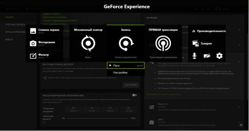Image resolution: width=249 pixels, height=131 pixels.
Task: Click the sharpening slider track
Action: tap(98, 118)
